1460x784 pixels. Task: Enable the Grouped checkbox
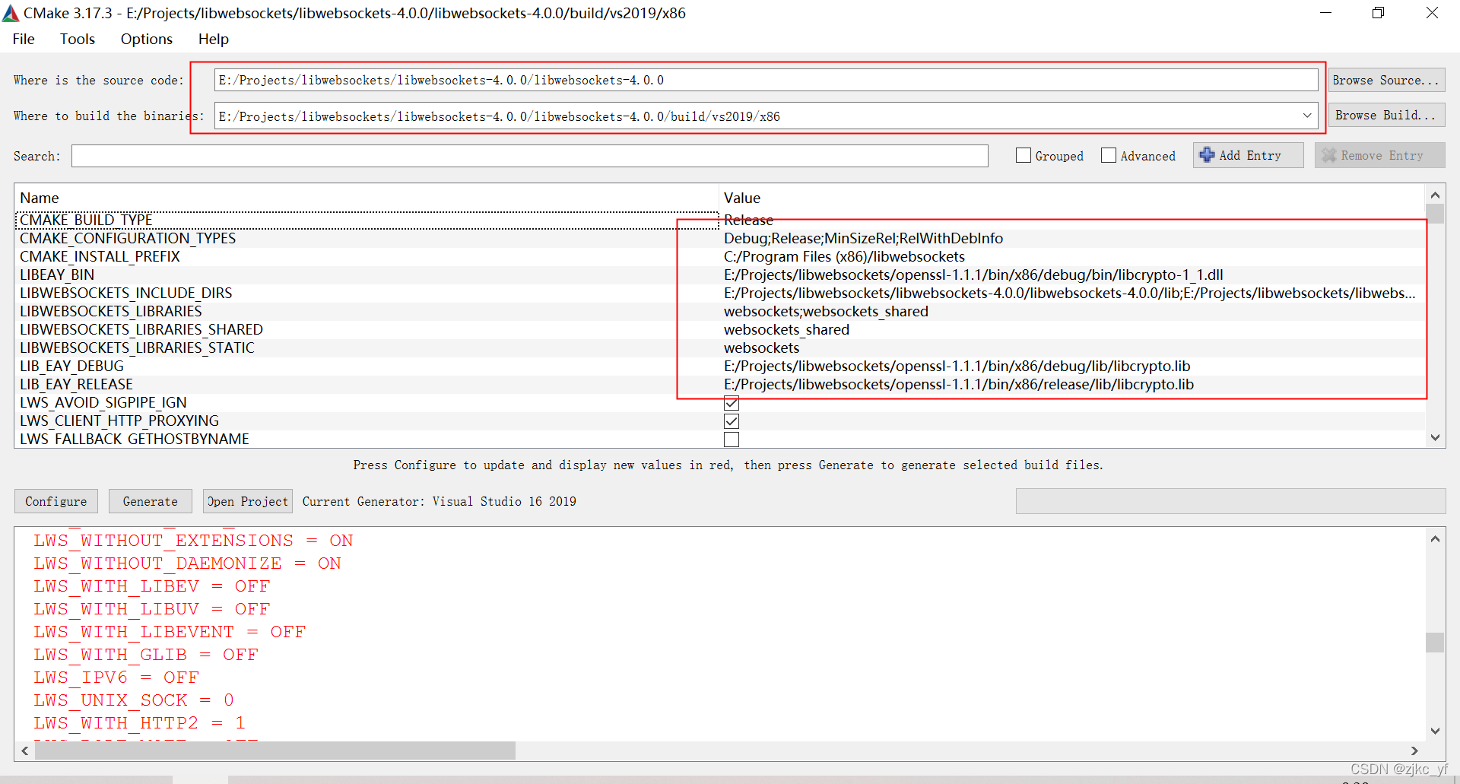click(x=1023, y=155)
